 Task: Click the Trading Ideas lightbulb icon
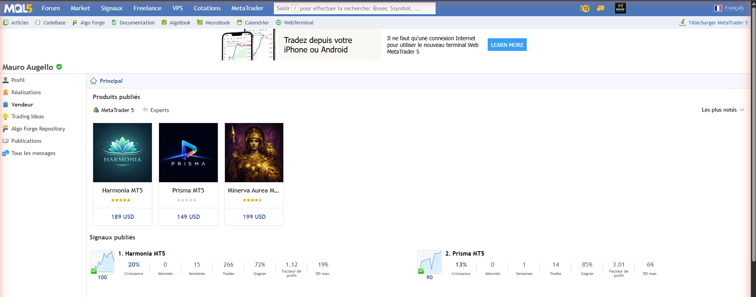point(6,117)
